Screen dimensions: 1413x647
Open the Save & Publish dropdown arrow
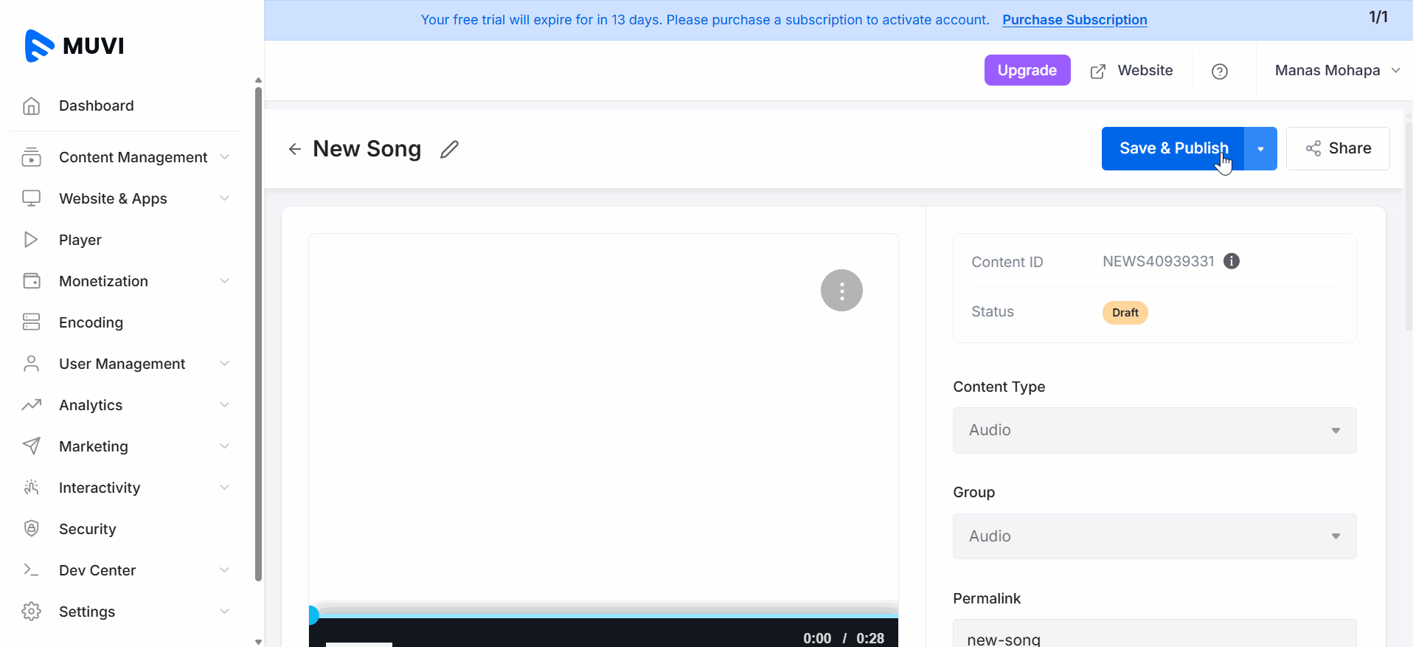tap(1260, 149)
